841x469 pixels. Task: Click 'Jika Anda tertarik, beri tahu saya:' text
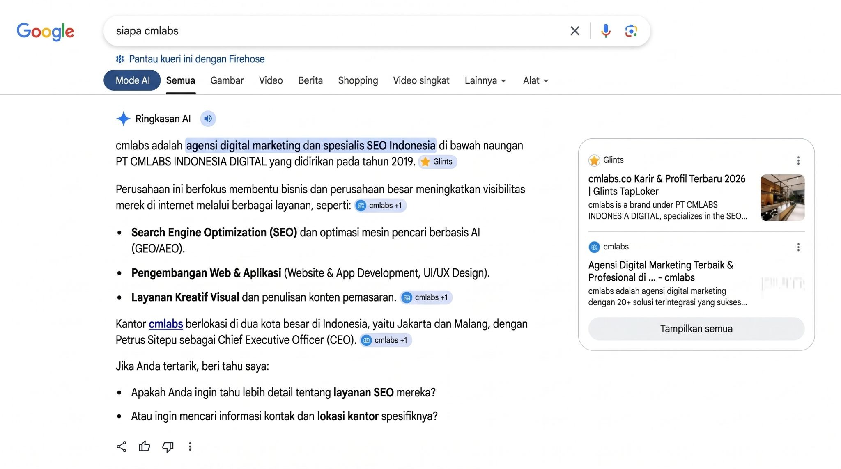coord(192,366)
